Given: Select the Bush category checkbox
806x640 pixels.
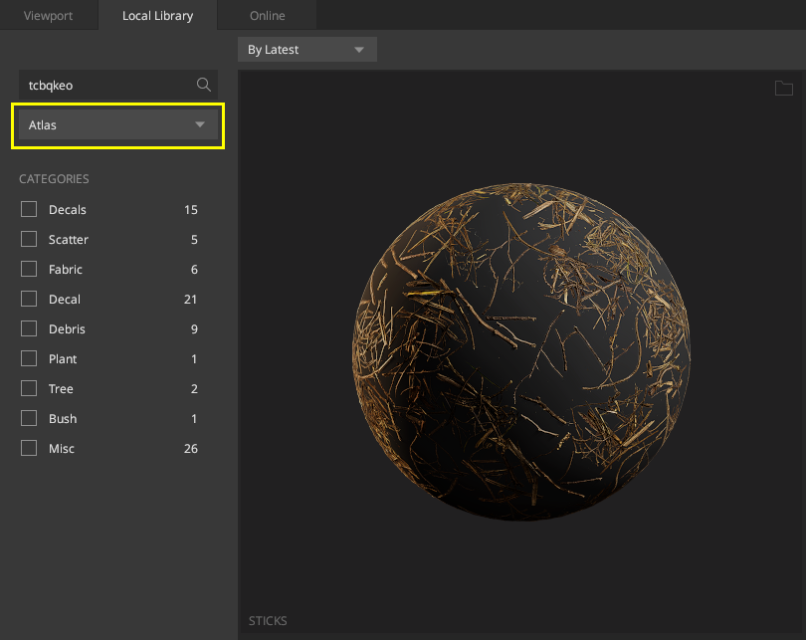Looking at the screenshot, I should coord(29,418).
